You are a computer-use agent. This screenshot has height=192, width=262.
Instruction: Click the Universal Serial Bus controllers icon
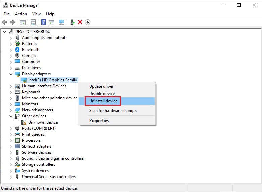pyautogui.click(x=17, y=177)
